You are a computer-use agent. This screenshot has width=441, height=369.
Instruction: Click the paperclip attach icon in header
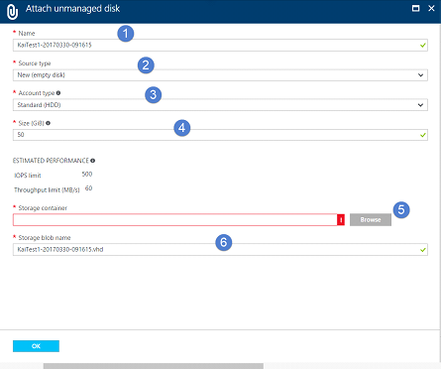[12, 11]
